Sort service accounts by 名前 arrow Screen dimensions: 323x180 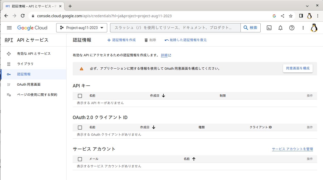194,159
